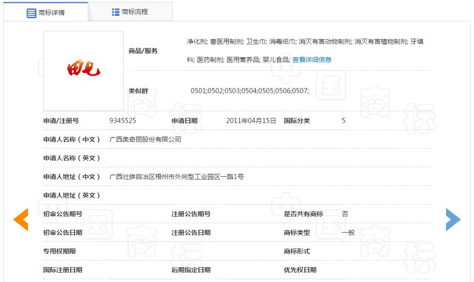This screenshot has width=474, height=282.
Task: Click the 国际分类 value 5
Action: tap(343, 121)
